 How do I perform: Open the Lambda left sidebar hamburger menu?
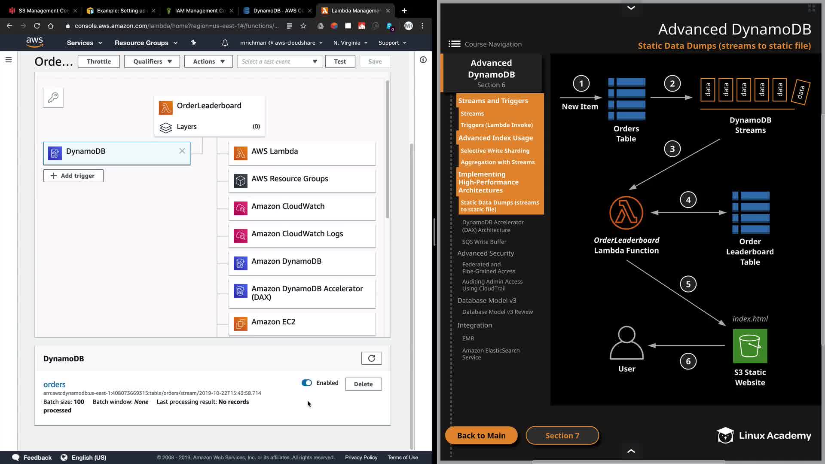click(x=8, y=60)
